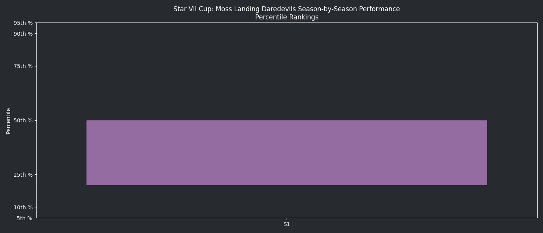Click the bottom edge of the purple bar
Image resolution: width=543 pixels, height=233 pixels.
[x=287, y=185]
